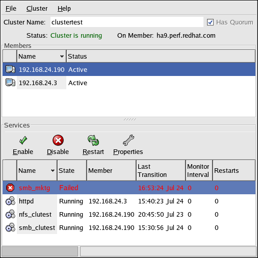Toggle the Has Quorum checkbox
Image resolution: width=258 pixels, height=258 pixels.
coord(210,22)
